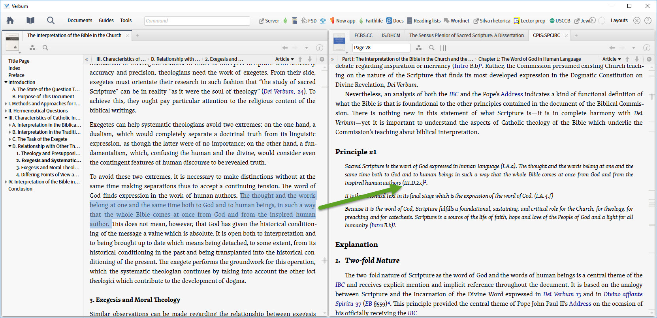This screenshot has height=318, width=657.
Task: Open the right panel Article dropdown
Action: tap(612, 59)
